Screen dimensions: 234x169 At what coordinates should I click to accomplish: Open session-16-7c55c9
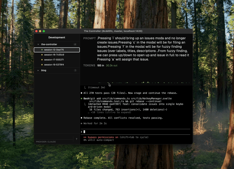tap(57, 55)
